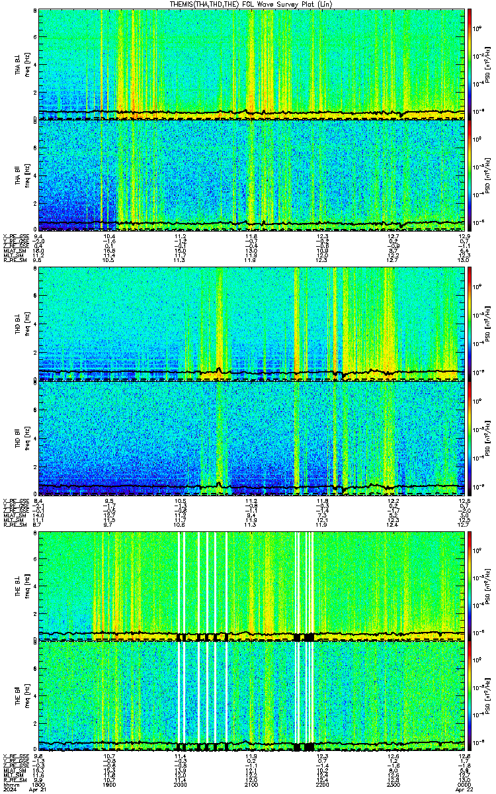Click the THA B-parallel spectrogram panel

pos(251,175)
